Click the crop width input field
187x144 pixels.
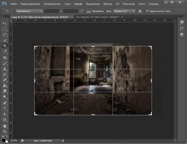tap(52, 11)
